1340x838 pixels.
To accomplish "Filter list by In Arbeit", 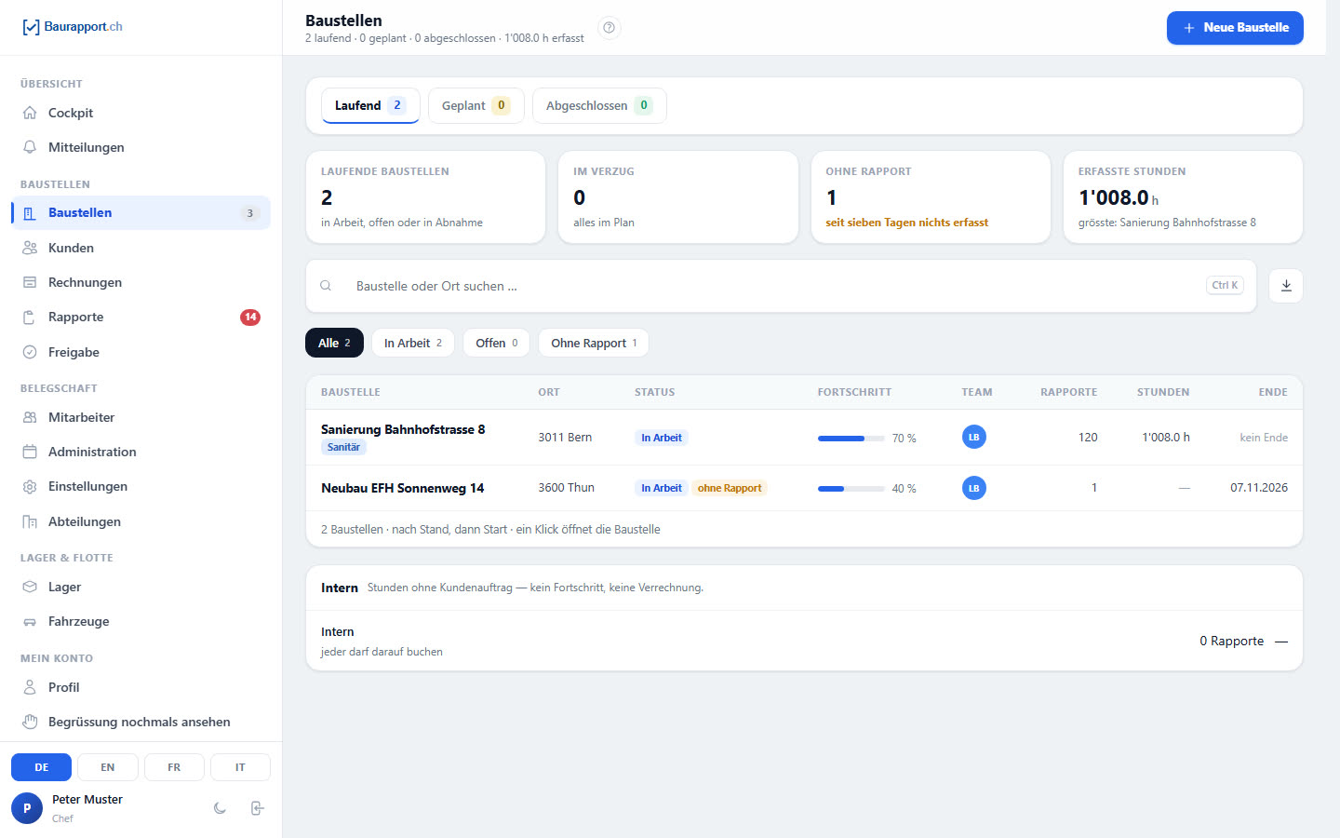I will 413,343.
